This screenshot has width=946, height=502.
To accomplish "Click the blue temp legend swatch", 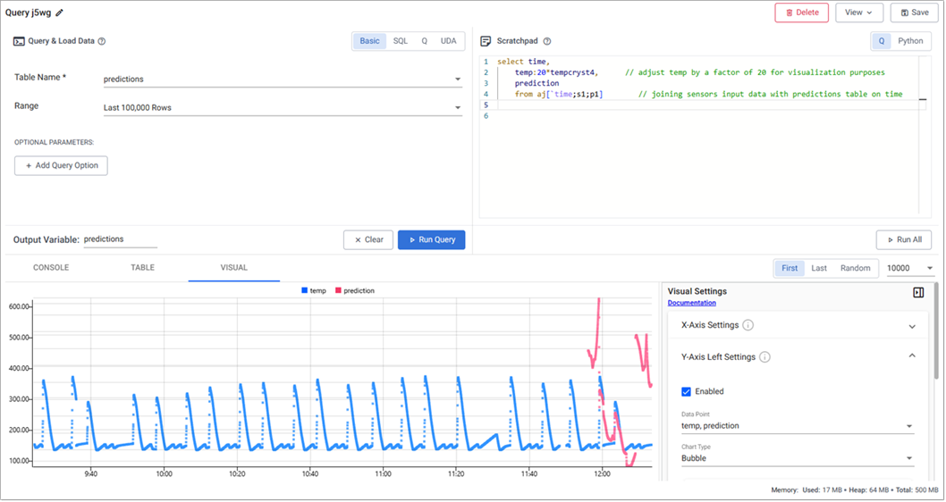I will 305,291.
